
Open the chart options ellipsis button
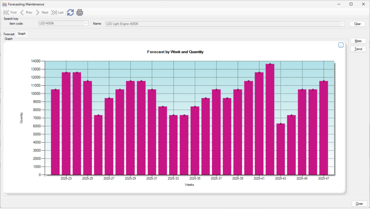tap(341, 45)
